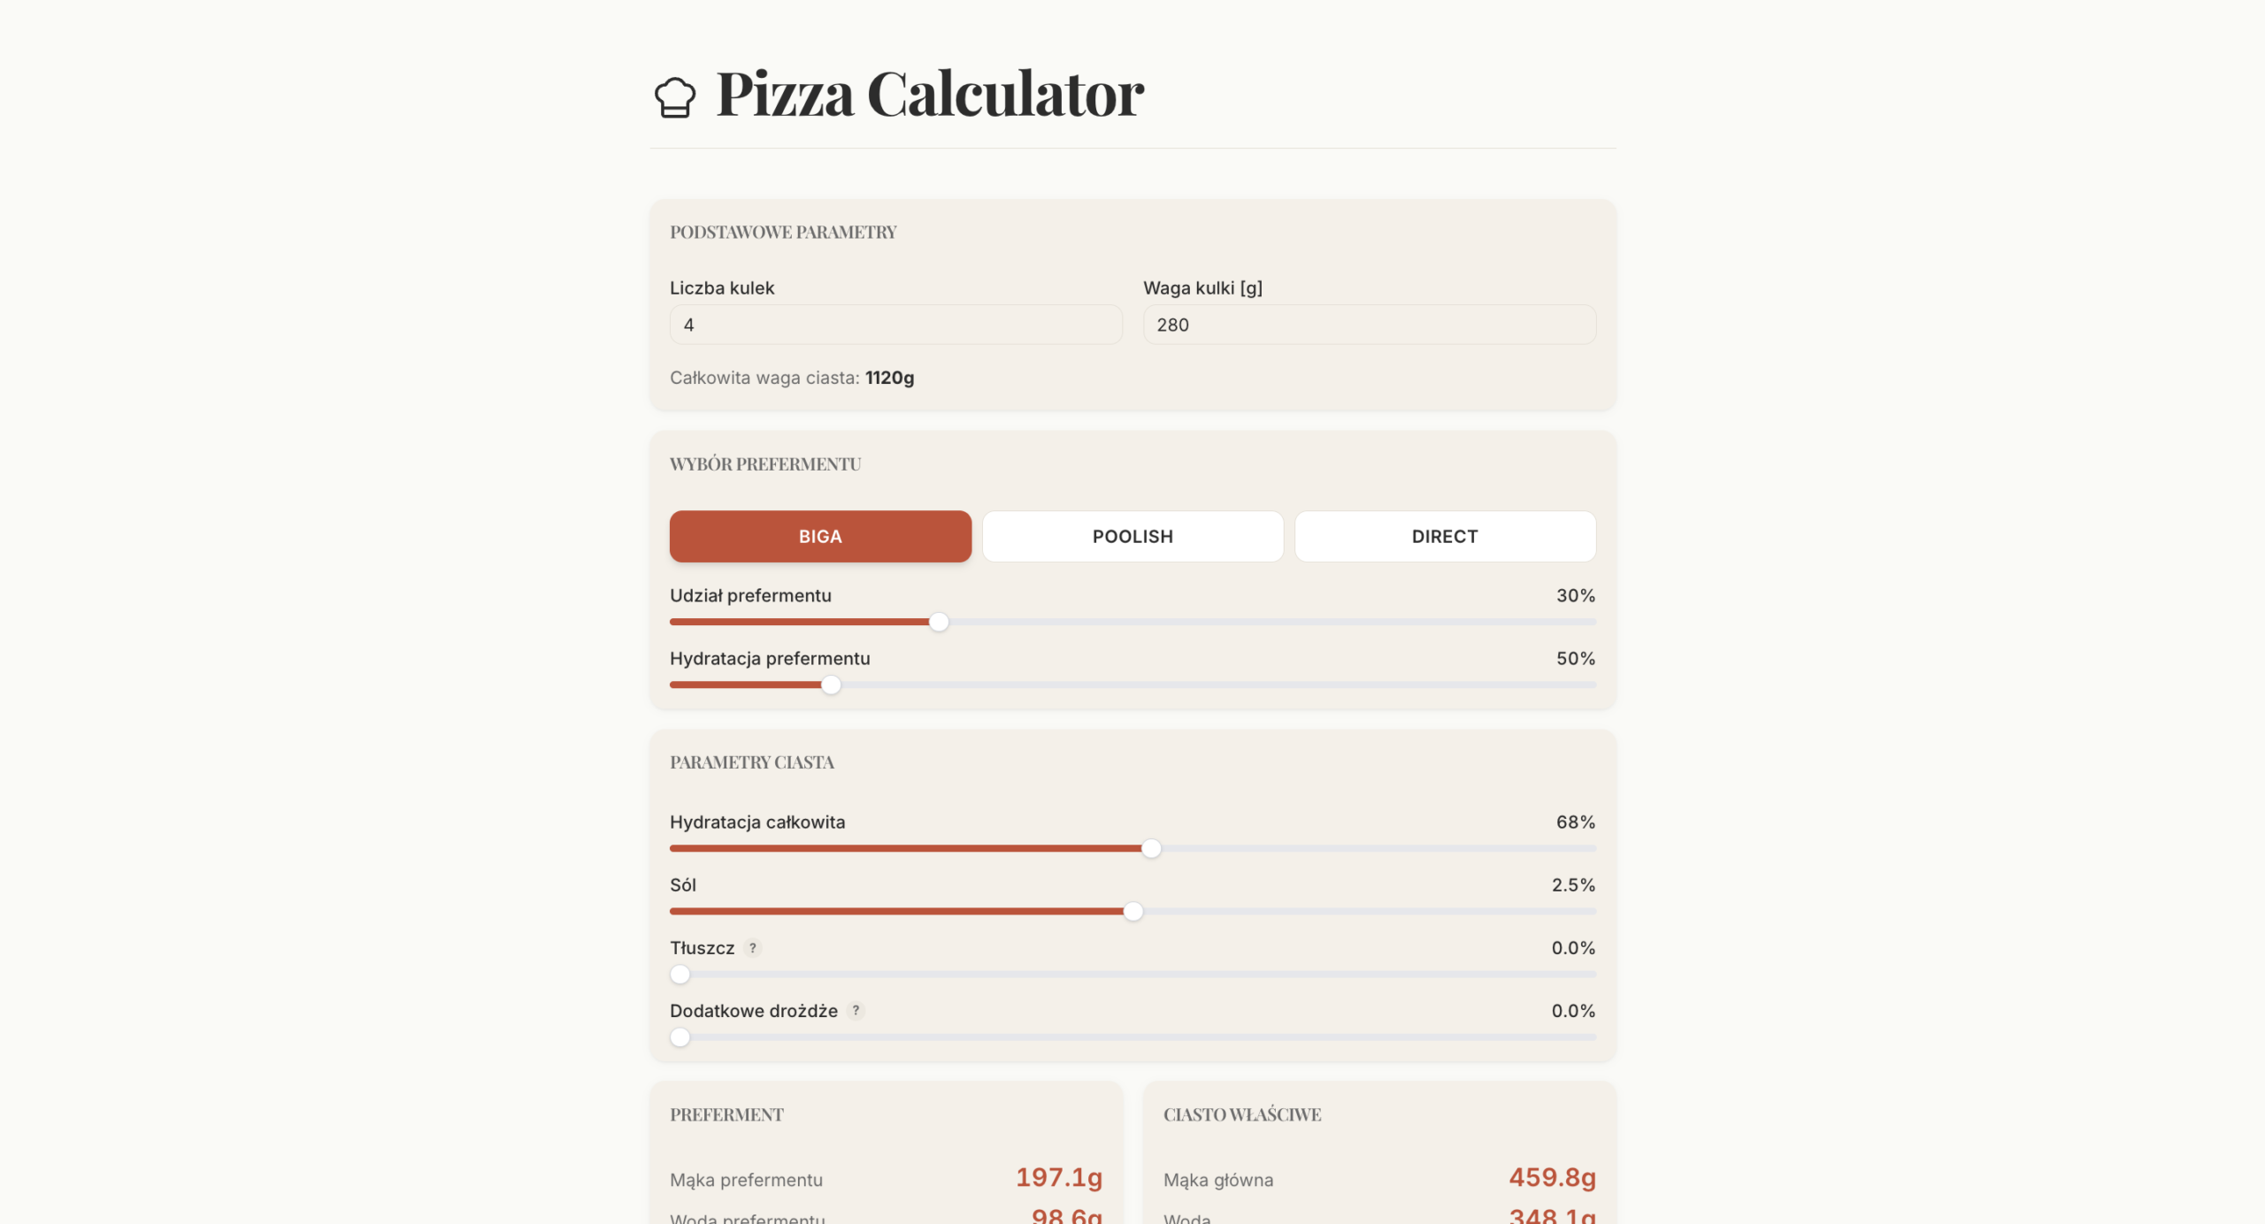
Task: Choose the DIRECT dough method
Action: click(x=1445, y=536)
